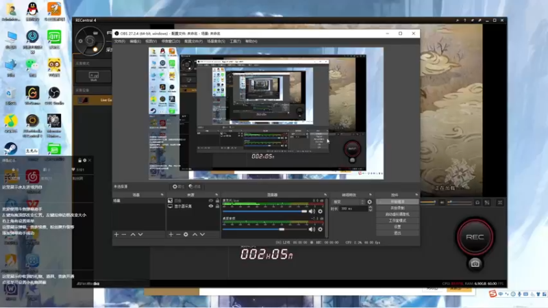Viewport: 548px width, 308px height.
Task: Open the OBS View menu
Action: [x=151, y=41]
